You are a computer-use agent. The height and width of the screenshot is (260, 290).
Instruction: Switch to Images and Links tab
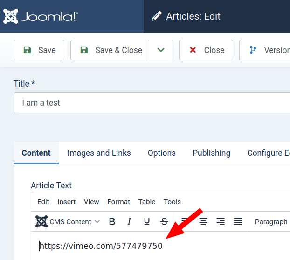tap(99, 153)
